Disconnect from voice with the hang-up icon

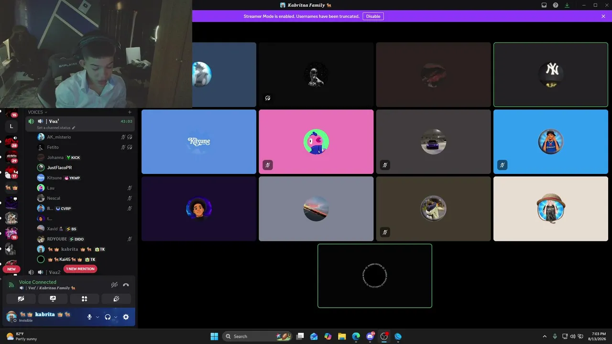pos(126,285)
